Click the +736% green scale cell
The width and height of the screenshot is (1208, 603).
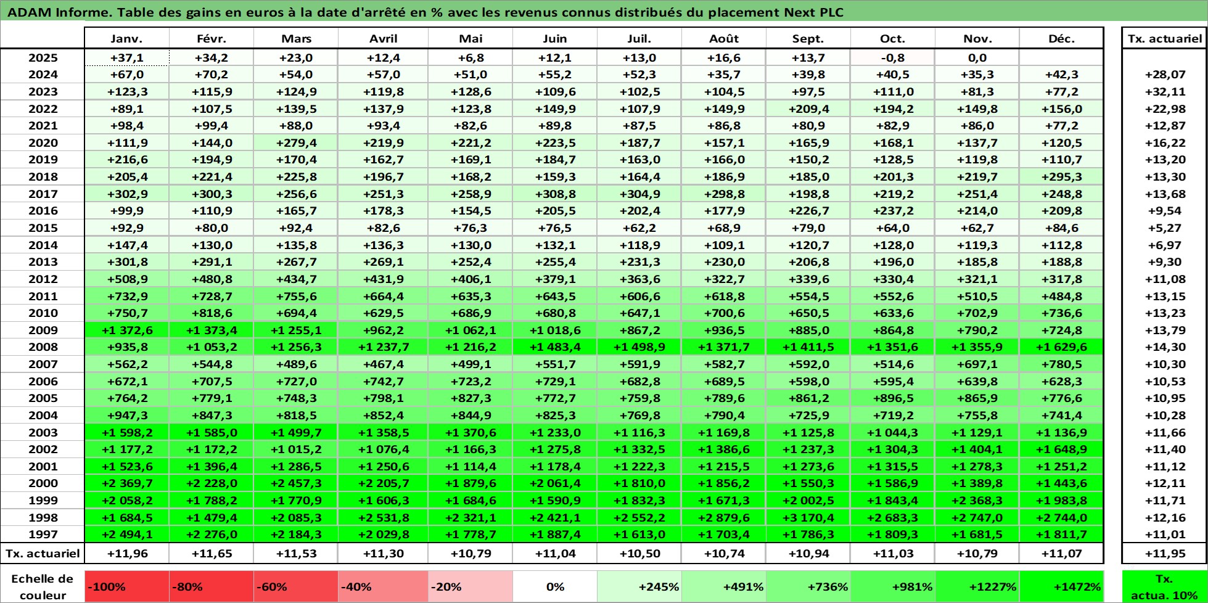pyautogui.click(x=808, y=587)
